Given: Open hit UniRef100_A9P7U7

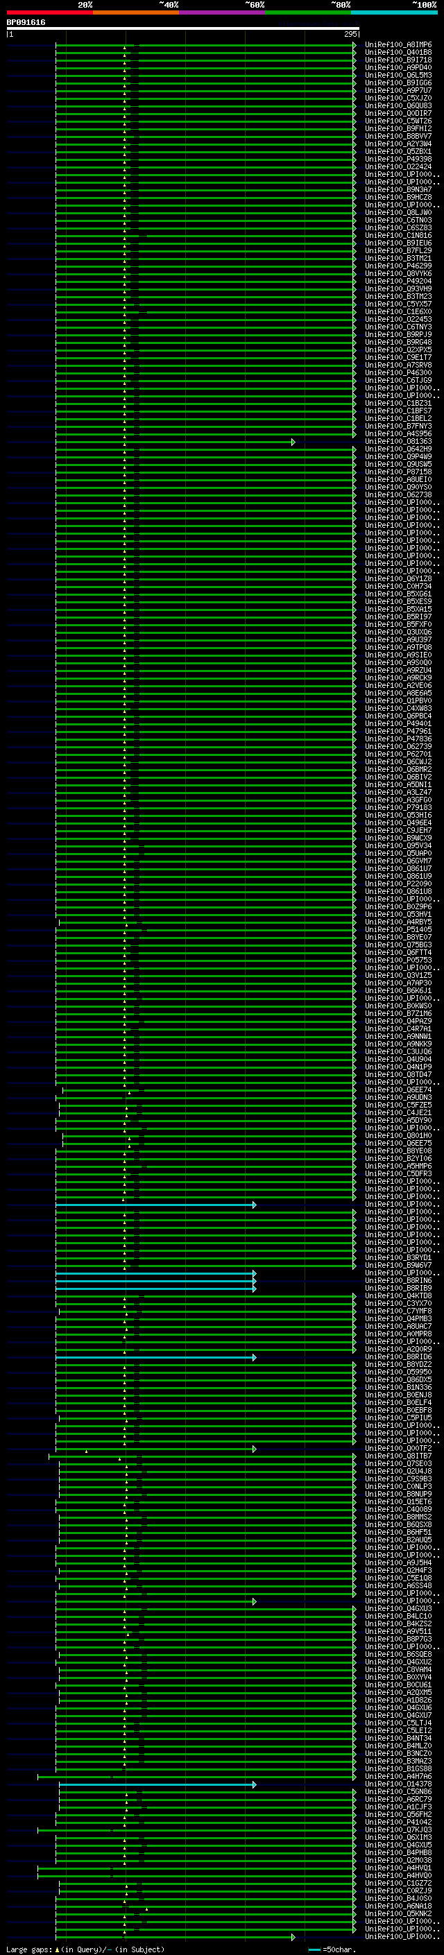Looking at the screenshot, I should (398, 91).
